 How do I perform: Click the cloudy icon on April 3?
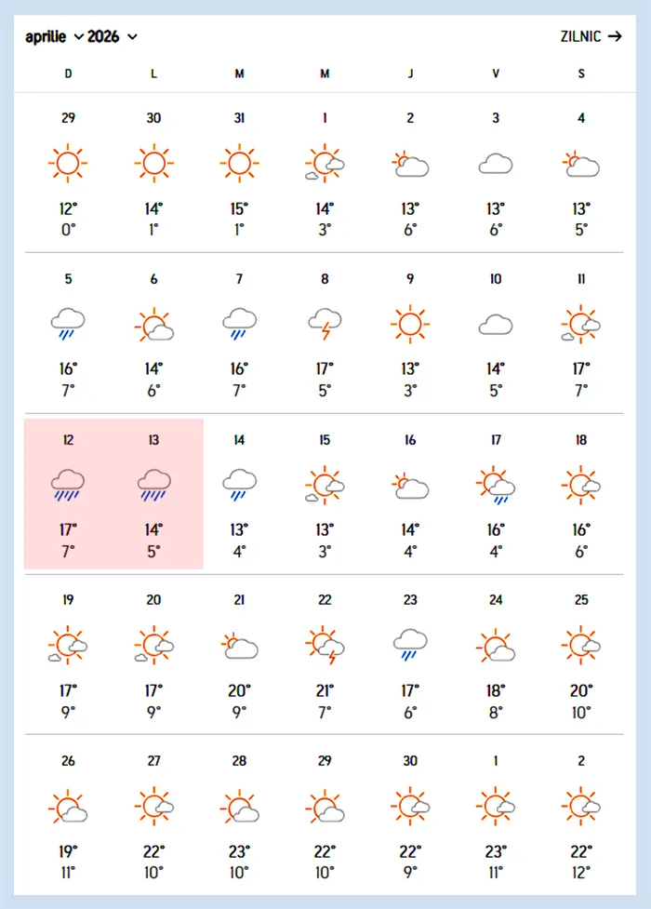tap(496, 165)
